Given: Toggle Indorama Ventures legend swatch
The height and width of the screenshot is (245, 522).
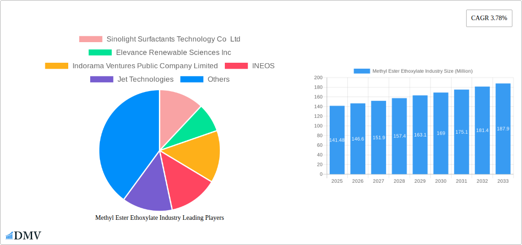Looking at the screenshot, I should (57, 66).
